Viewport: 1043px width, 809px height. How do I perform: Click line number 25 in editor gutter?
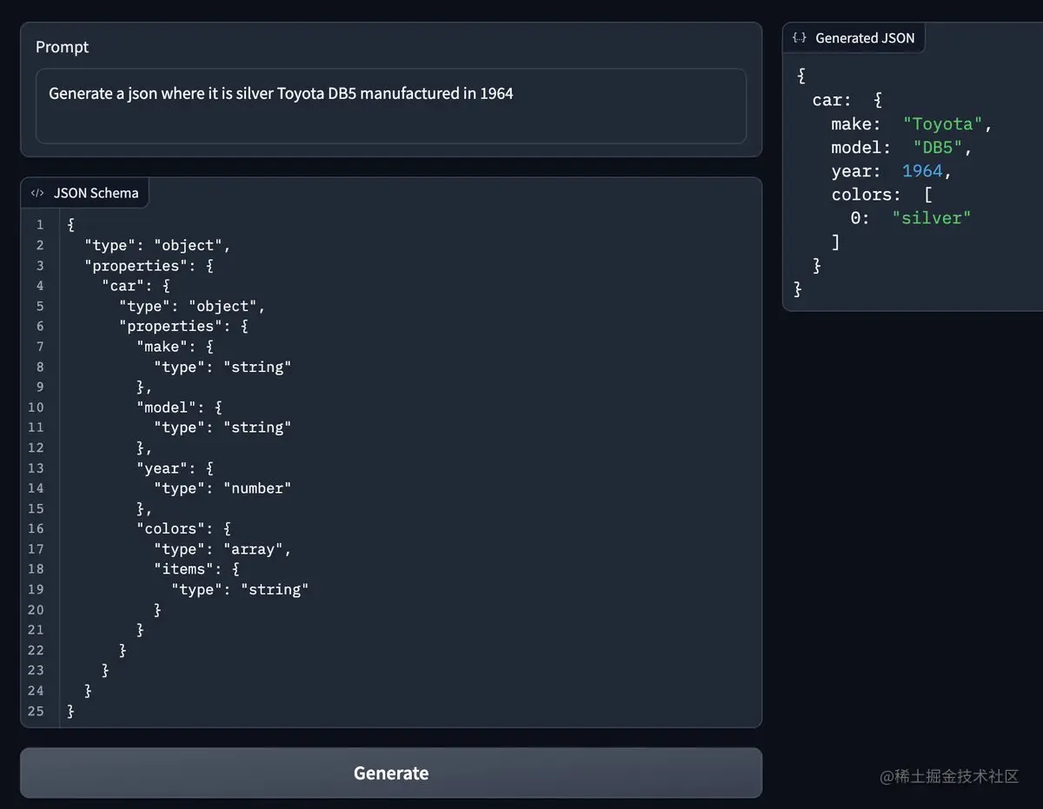(36, 711)
